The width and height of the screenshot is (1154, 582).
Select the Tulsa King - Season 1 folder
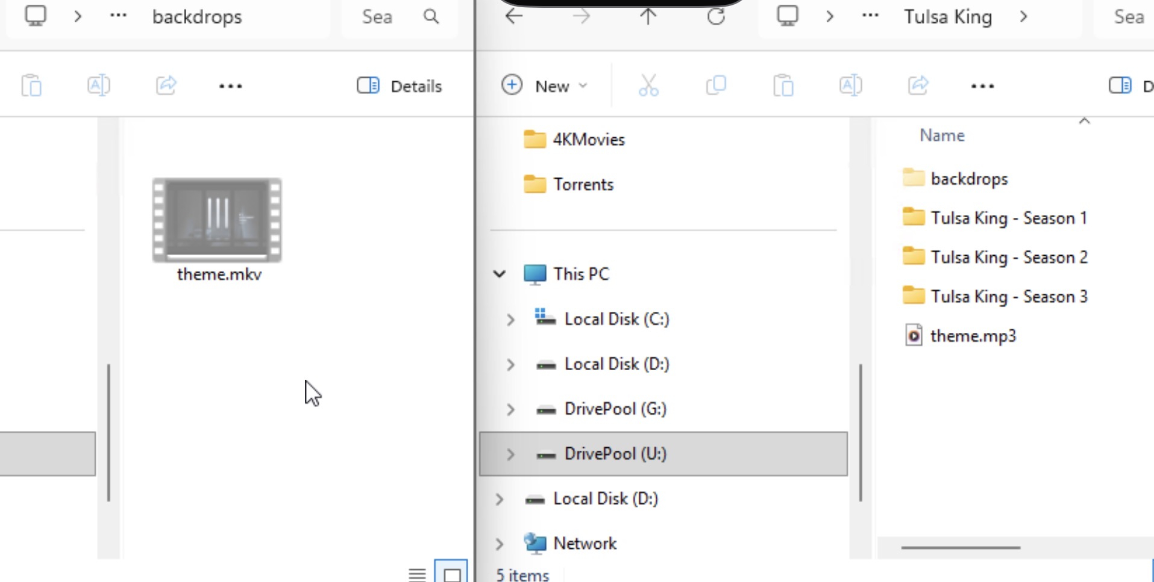pyautogui.click(x=995, y=218)
